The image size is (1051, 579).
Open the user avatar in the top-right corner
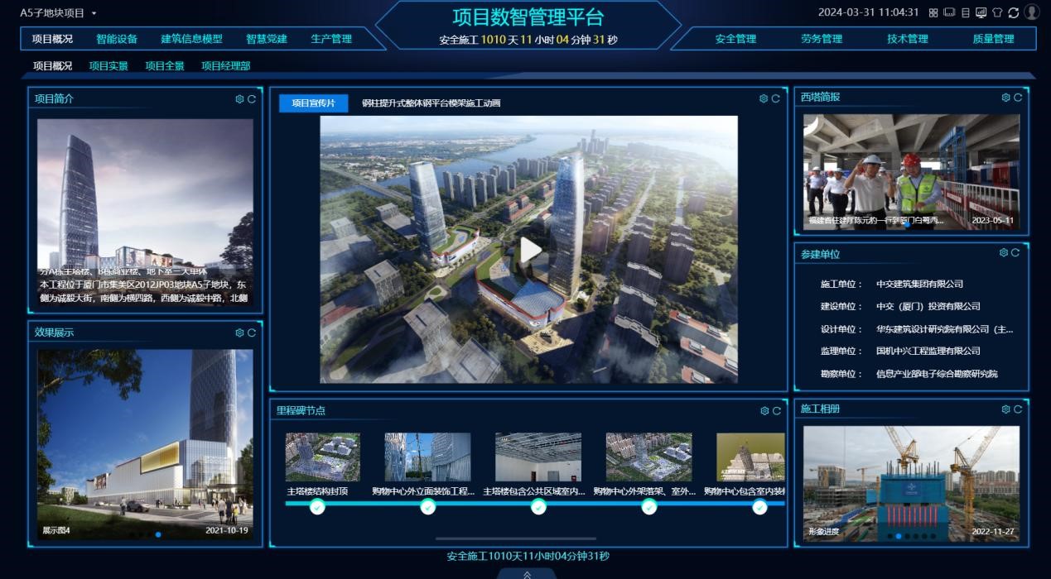tap(1032, 12)
